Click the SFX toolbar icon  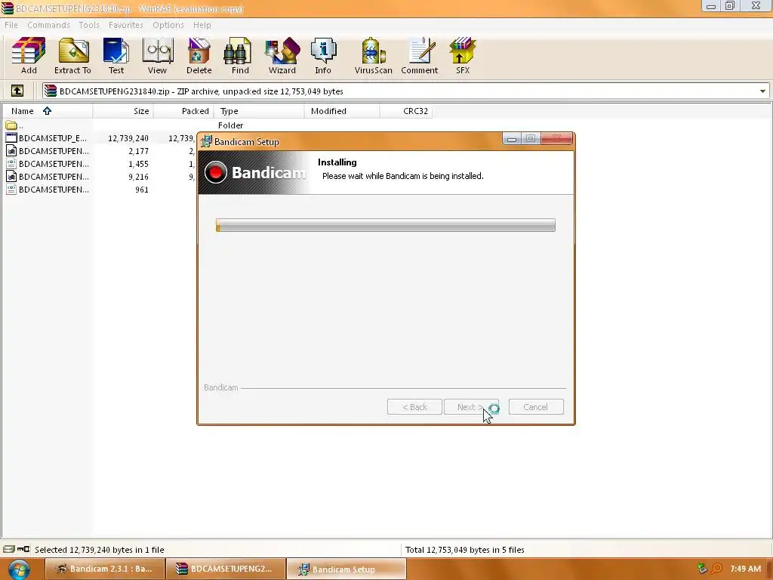coord(463,56)
